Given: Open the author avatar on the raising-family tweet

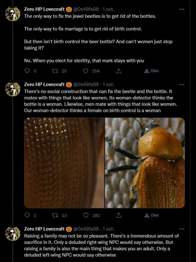Looking at the screenshot, I should [x=13, y=233].
